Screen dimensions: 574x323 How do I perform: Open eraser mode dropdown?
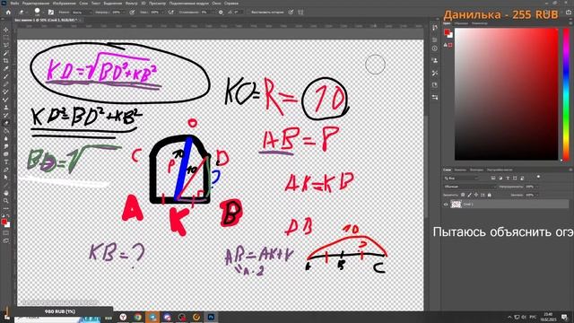coord(82,12)
